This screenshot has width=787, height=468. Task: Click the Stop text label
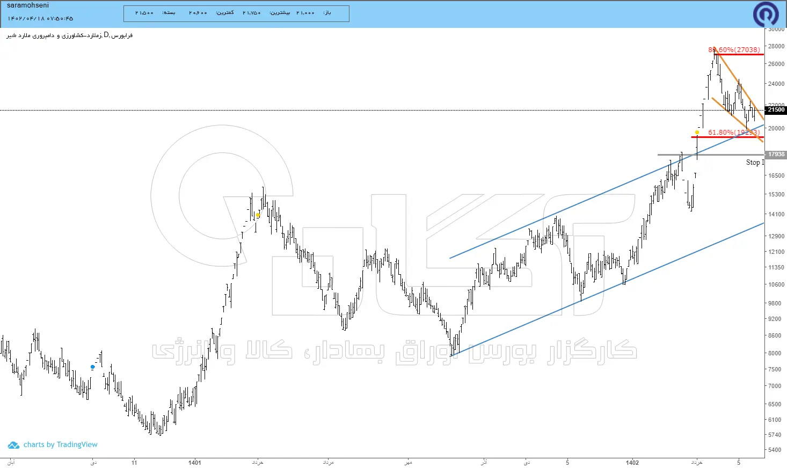pos(755,162)
